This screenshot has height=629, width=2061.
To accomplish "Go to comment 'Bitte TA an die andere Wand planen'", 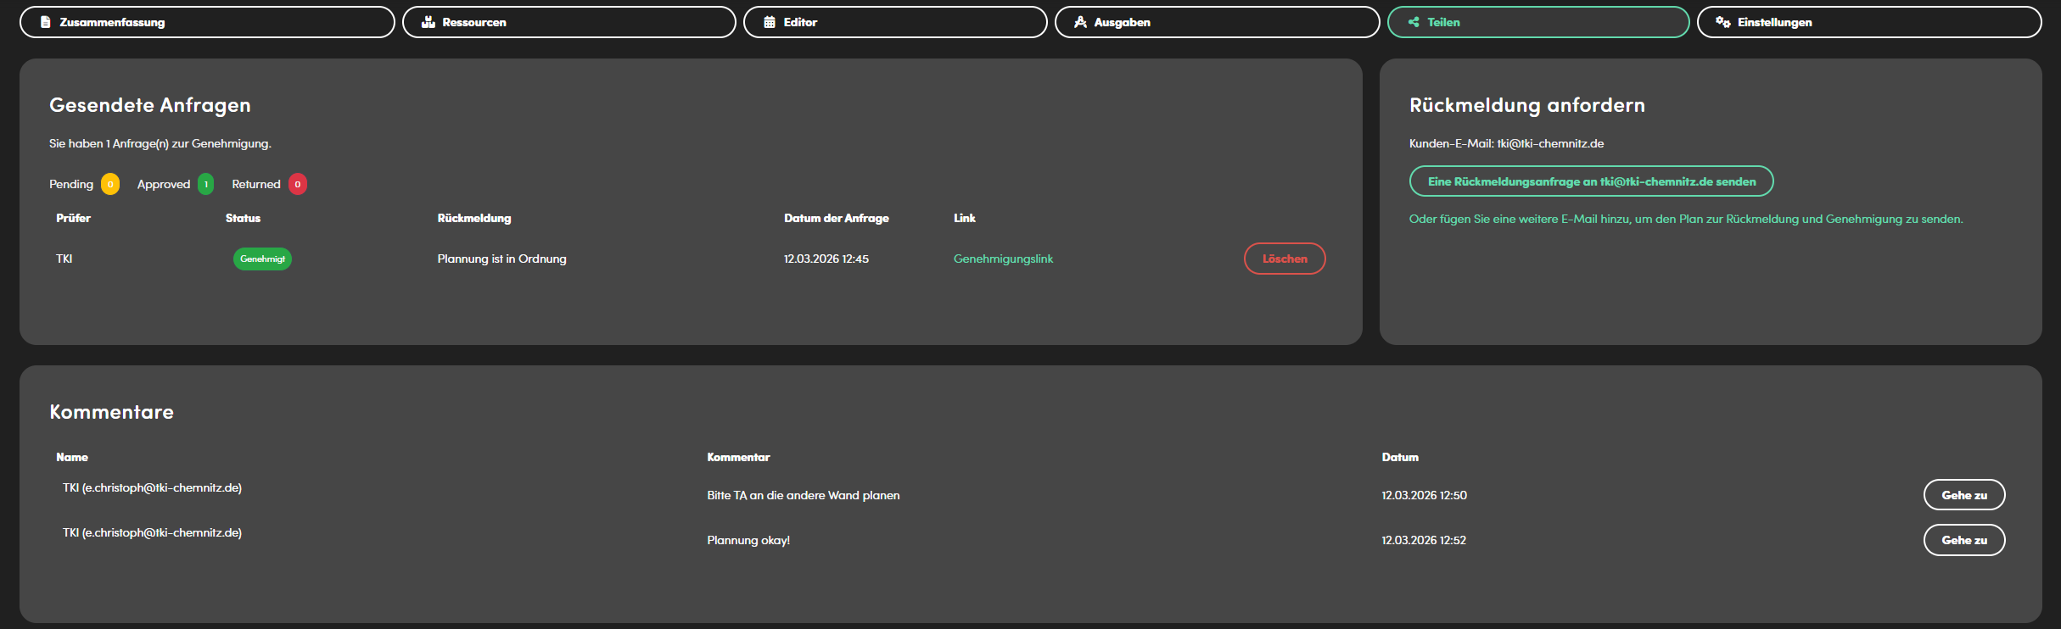I will [1963, 495].
